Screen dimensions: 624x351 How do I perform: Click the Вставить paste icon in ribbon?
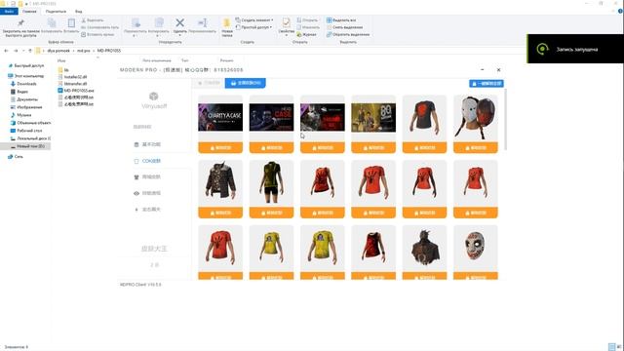(71, 23)
